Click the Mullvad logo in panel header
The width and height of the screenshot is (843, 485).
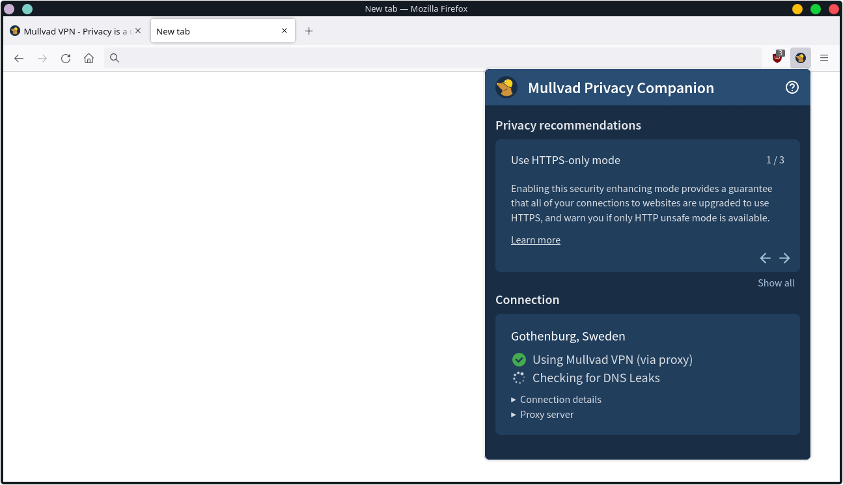pyautogui.click(x=506, y=87)
